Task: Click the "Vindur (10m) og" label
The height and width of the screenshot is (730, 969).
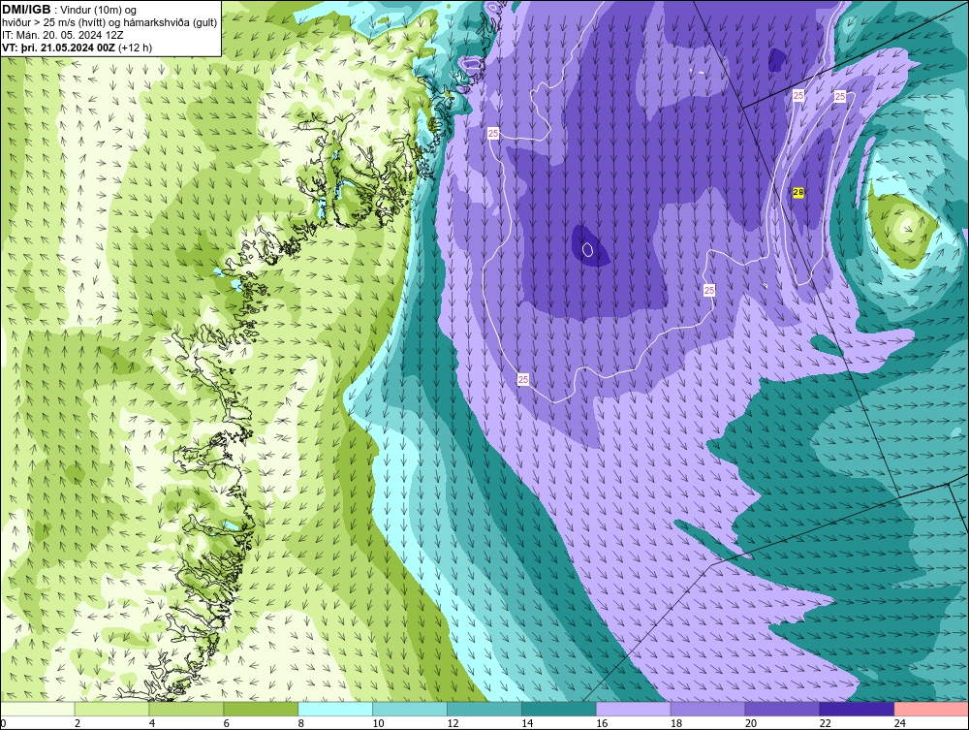Action: pos(98,11)
